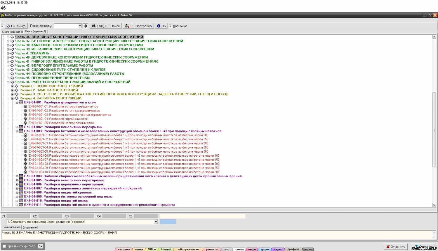Click the book icon of Часть 44 row
Screen dimensions: 438x251
click(12, 74)
